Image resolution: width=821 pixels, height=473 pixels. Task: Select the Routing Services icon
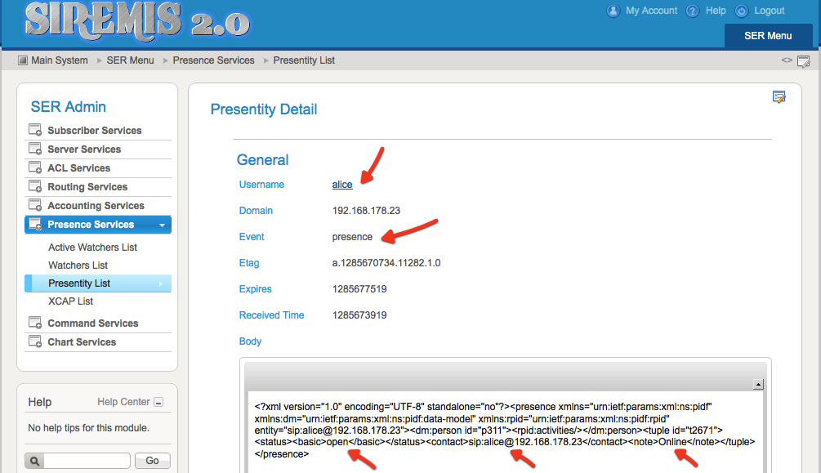coord(35,186)
